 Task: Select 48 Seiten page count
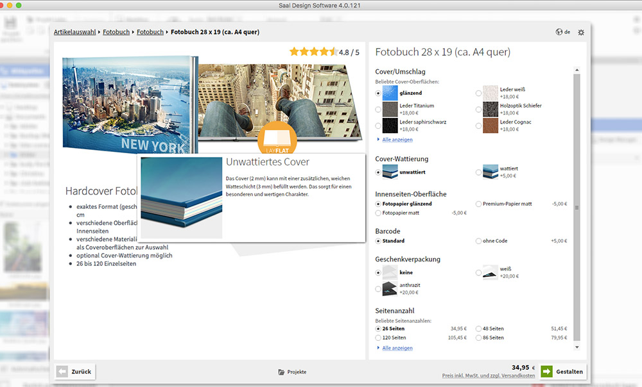[x=478, y=329]
